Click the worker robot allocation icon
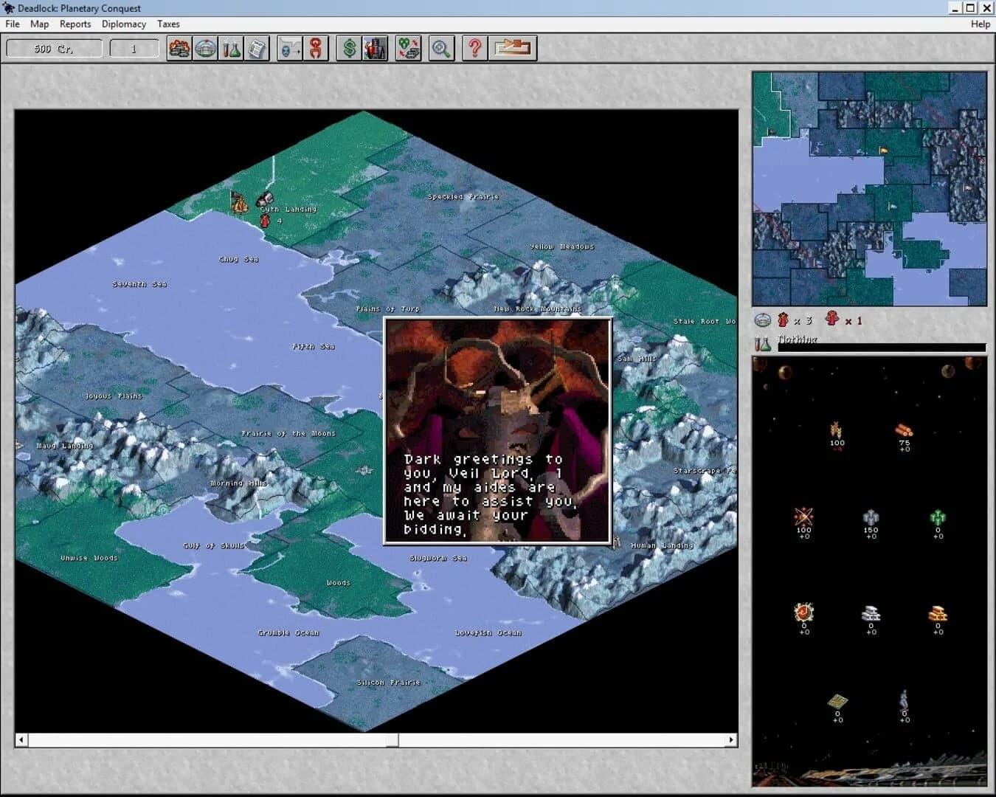The width and height of the screenshot is (996, 797). [x=374, y=48]
